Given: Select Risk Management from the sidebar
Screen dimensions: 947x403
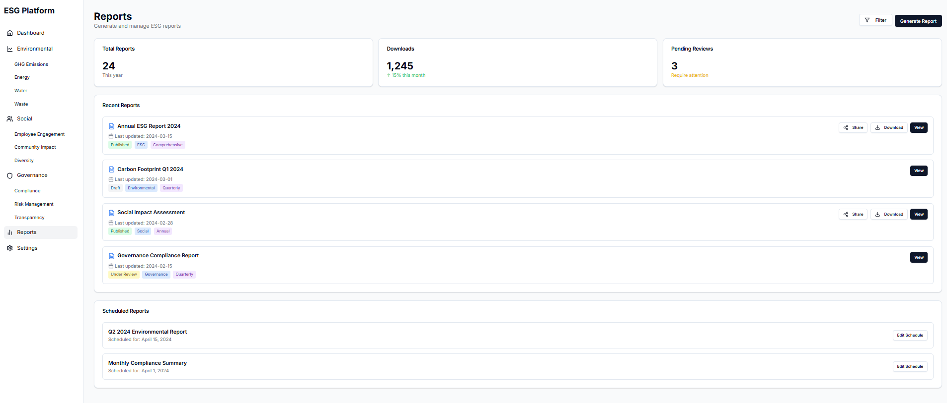Looking at the screenshot, I should point(34,204).
